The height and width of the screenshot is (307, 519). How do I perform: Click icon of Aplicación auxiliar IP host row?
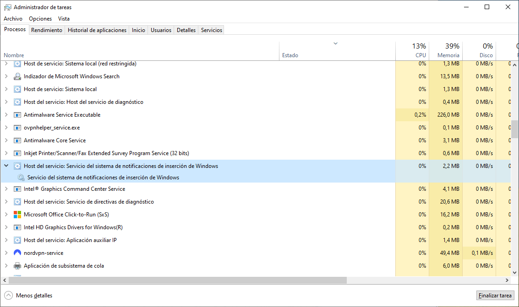tap(17, 240)
